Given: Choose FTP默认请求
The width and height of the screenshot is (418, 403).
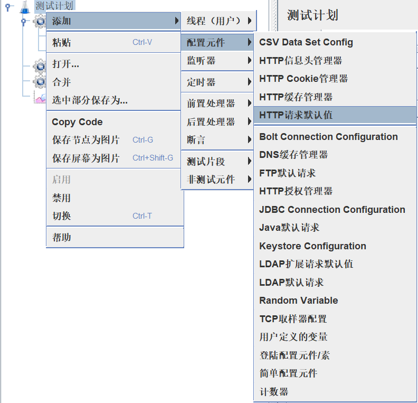Looking at the screenshot, I should click(335, 173).
